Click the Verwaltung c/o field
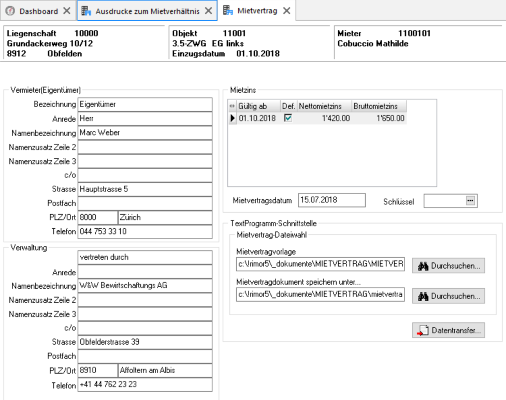The height and width of the screenshot is (400, 506). tap(145, 328)
